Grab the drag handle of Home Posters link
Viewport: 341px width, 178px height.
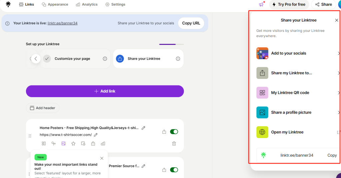point(30,136)
